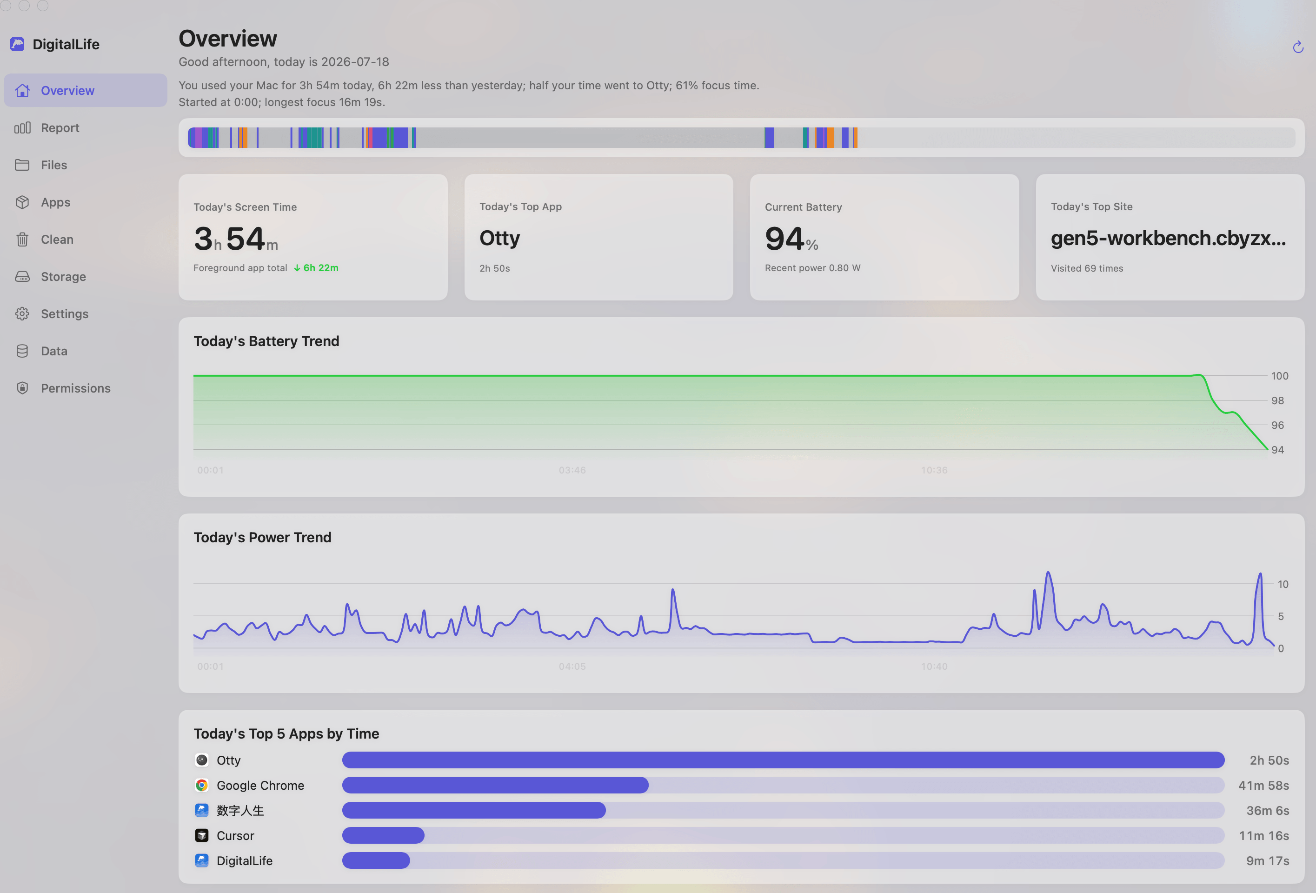
Task: Click the 11m 16s Cursor duration
Action: click(x=1264, y=835)
